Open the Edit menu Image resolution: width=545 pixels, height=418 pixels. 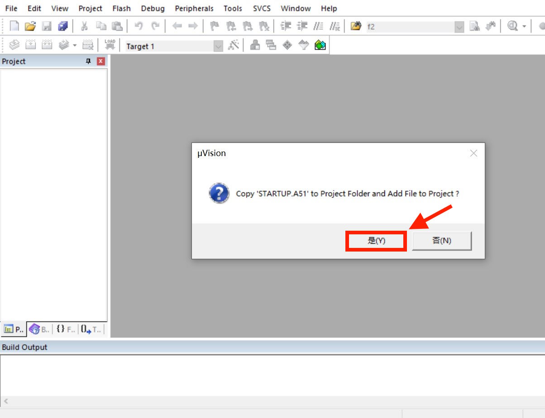pos(34,8)
